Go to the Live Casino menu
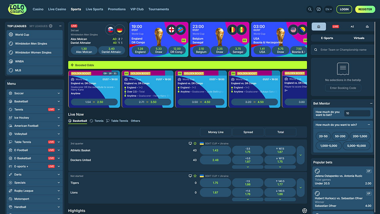This screenshot has width=380, height=214. [57, 9]
